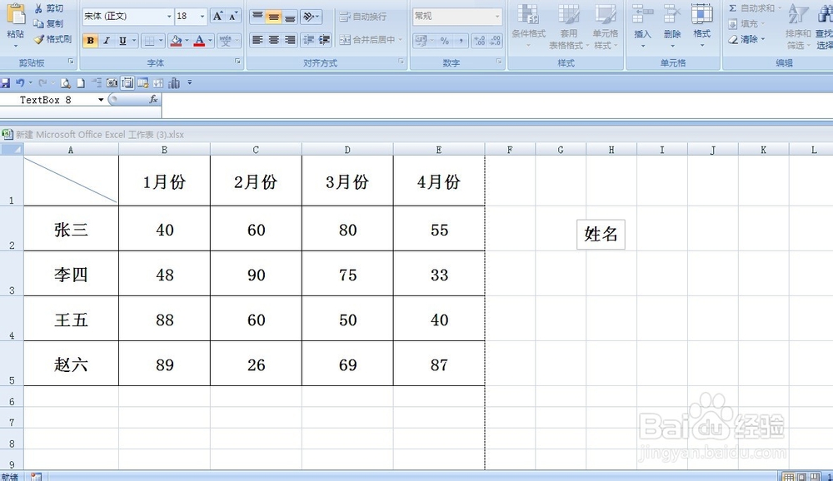Click the New blank document icon
Viewport: 833px width, 481px height.
tap(81, 83)
